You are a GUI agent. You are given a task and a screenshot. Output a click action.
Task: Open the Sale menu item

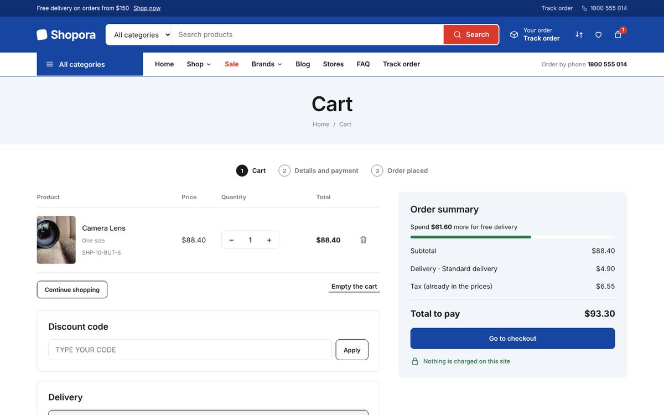[x=232, y=64]
